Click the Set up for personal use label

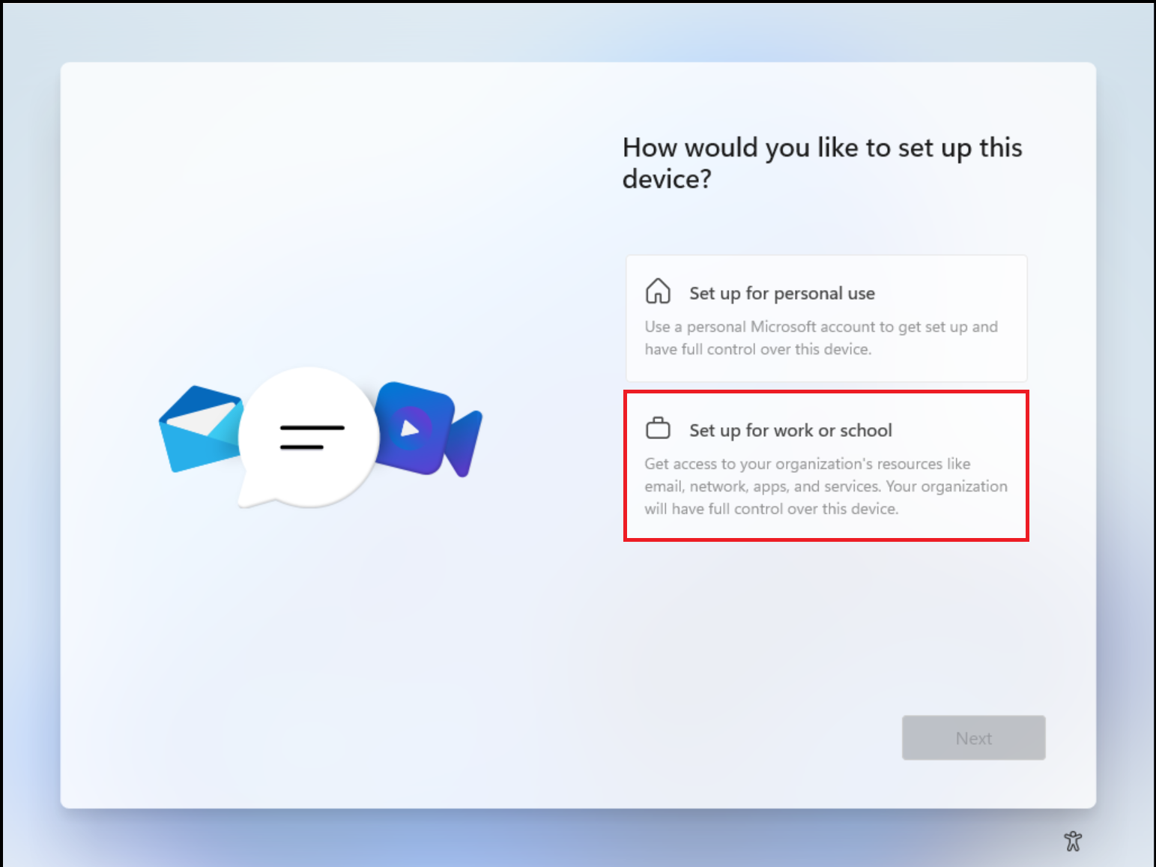click(781, 293)
